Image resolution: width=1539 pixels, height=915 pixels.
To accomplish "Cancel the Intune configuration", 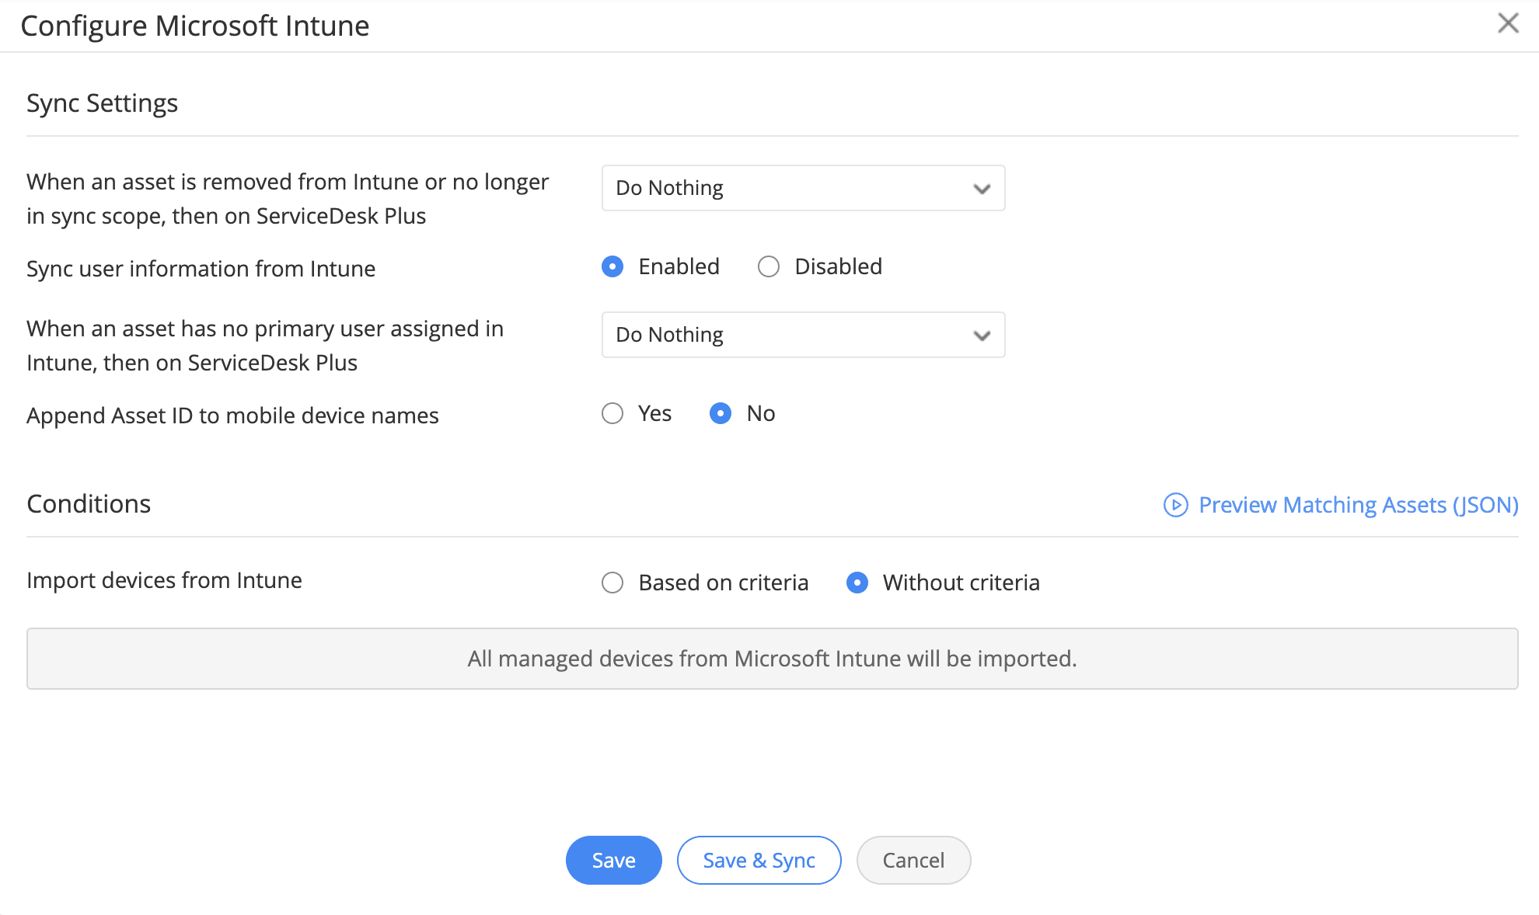I will tap(913, 860).
